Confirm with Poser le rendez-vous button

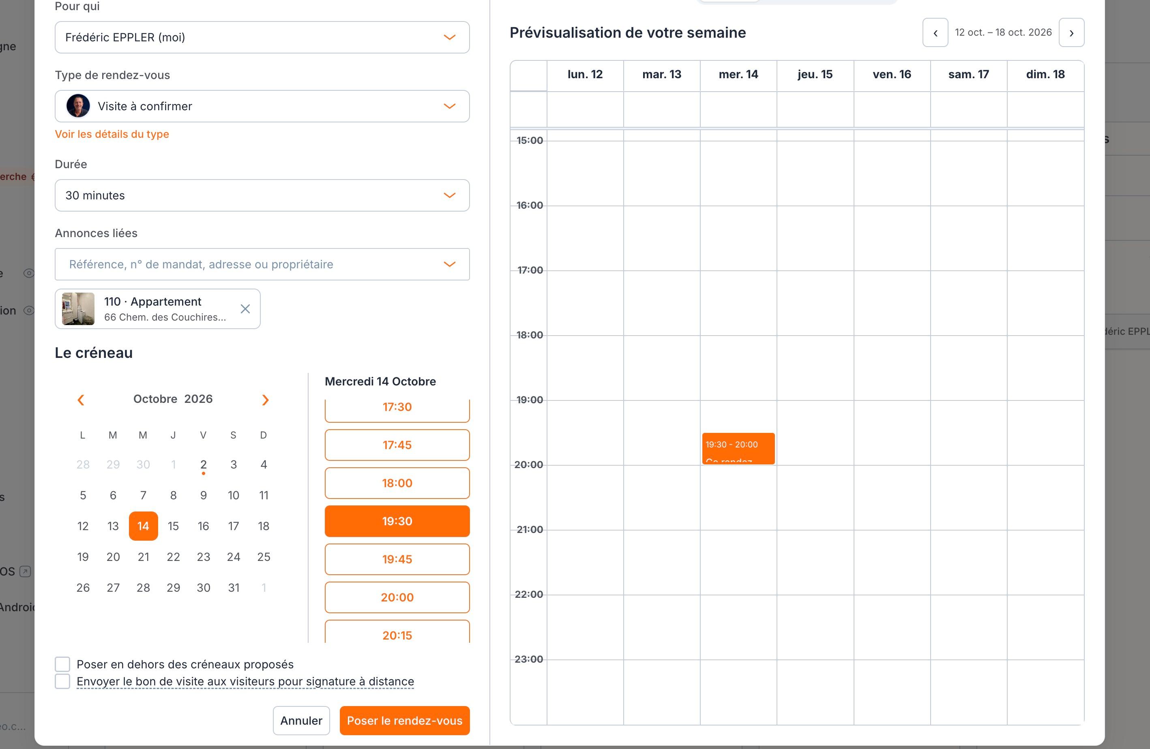[404, 721]
